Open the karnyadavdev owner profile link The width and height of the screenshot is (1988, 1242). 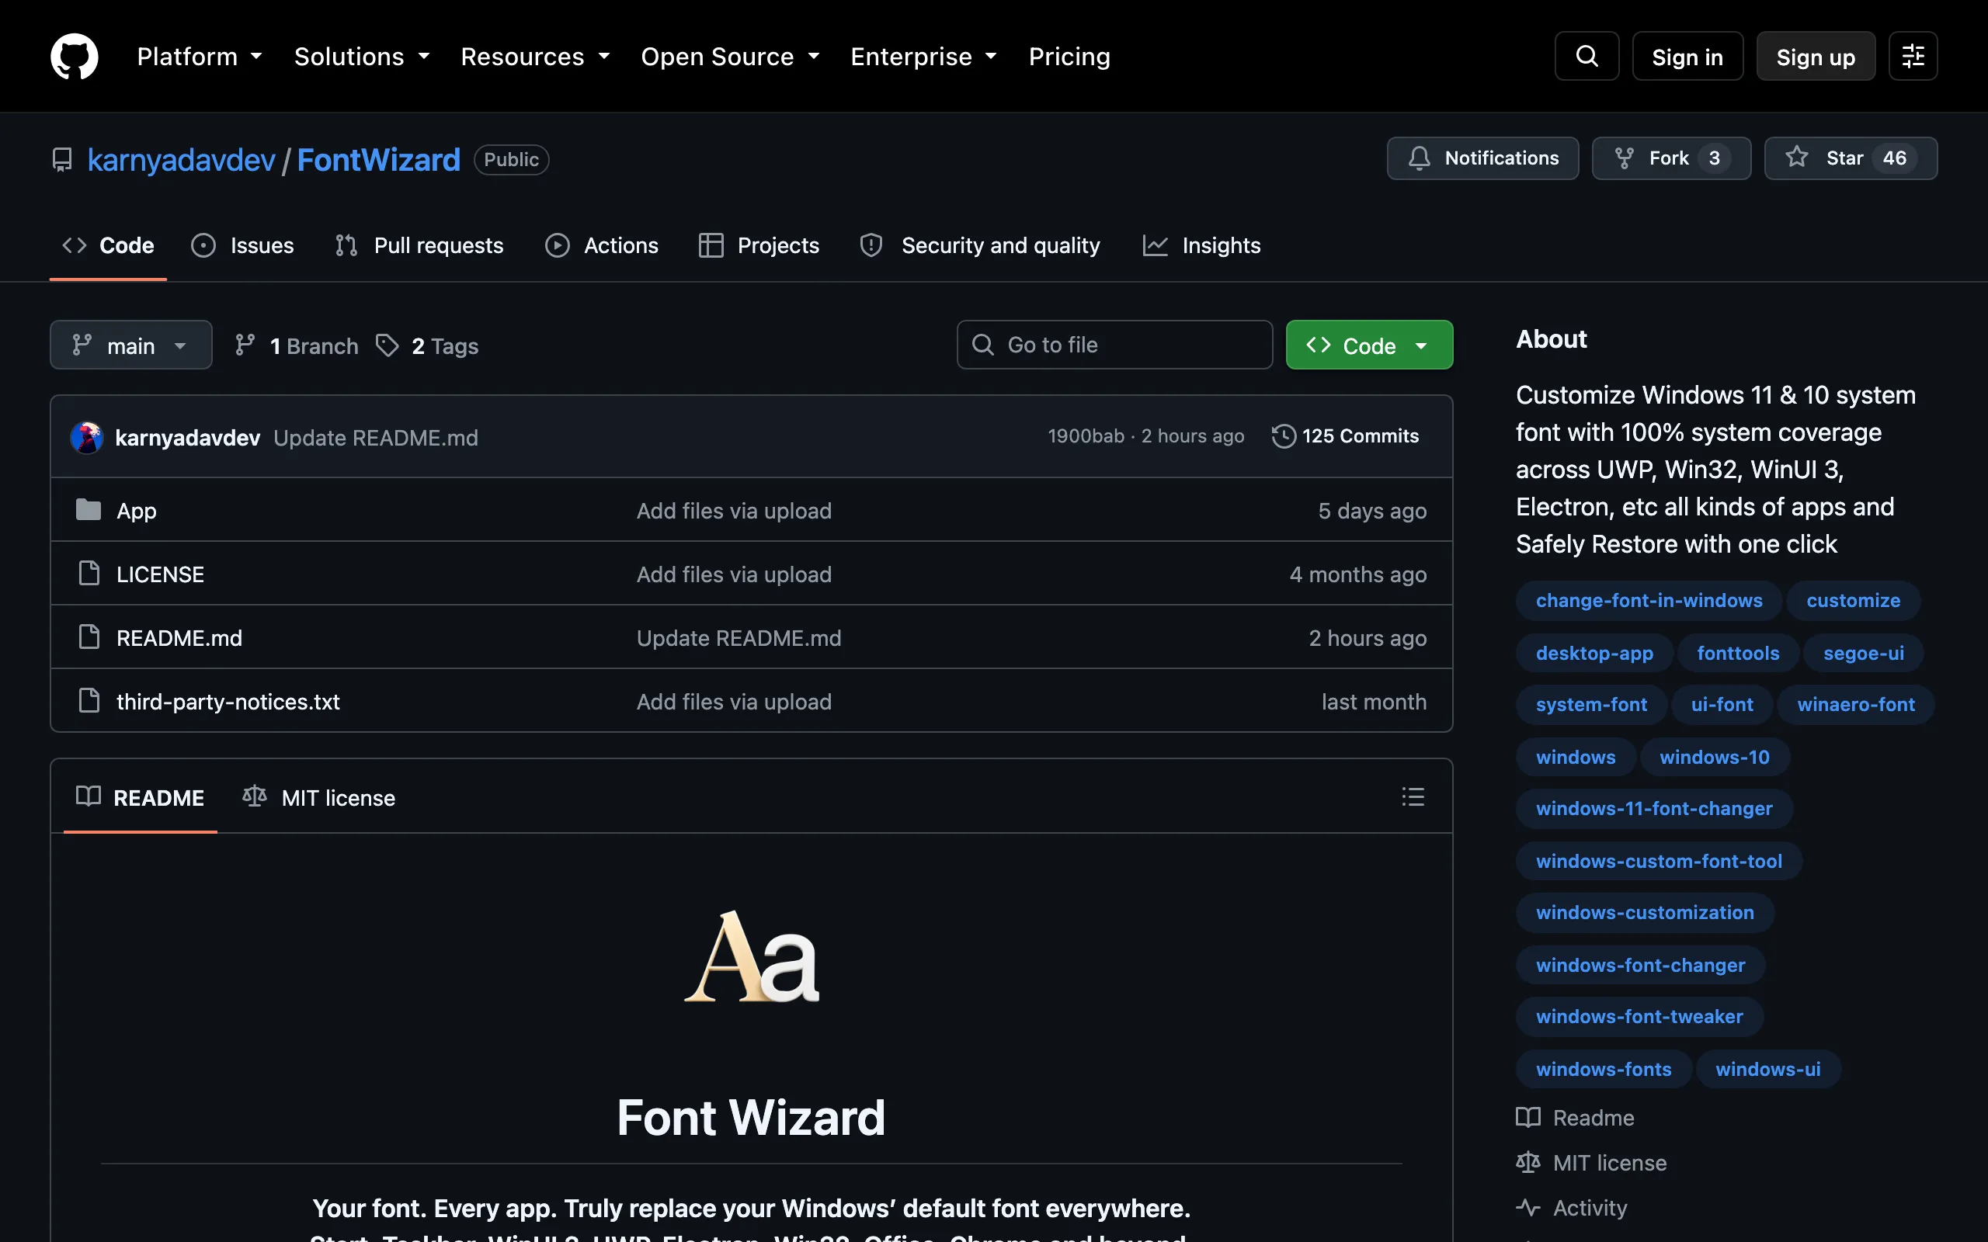pos(181,159)
